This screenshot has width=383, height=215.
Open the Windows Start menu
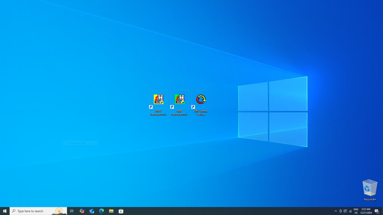[x=5, y=211]
